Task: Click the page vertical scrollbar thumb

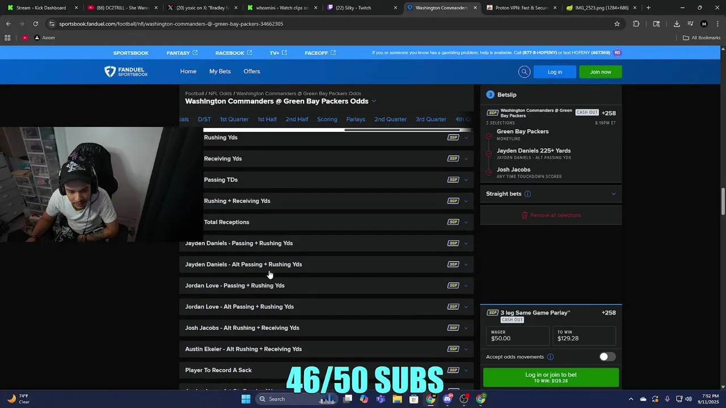Action: [x=723, y=202]
